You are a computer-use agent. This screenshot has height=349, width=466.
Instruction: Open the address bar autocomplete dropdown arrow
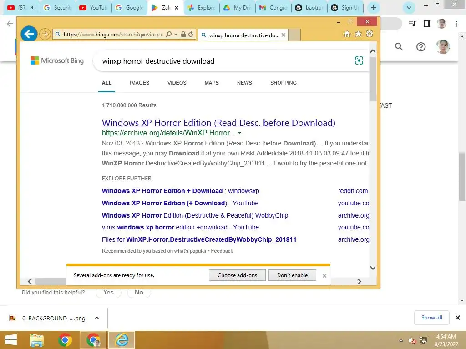coord(176,35)
